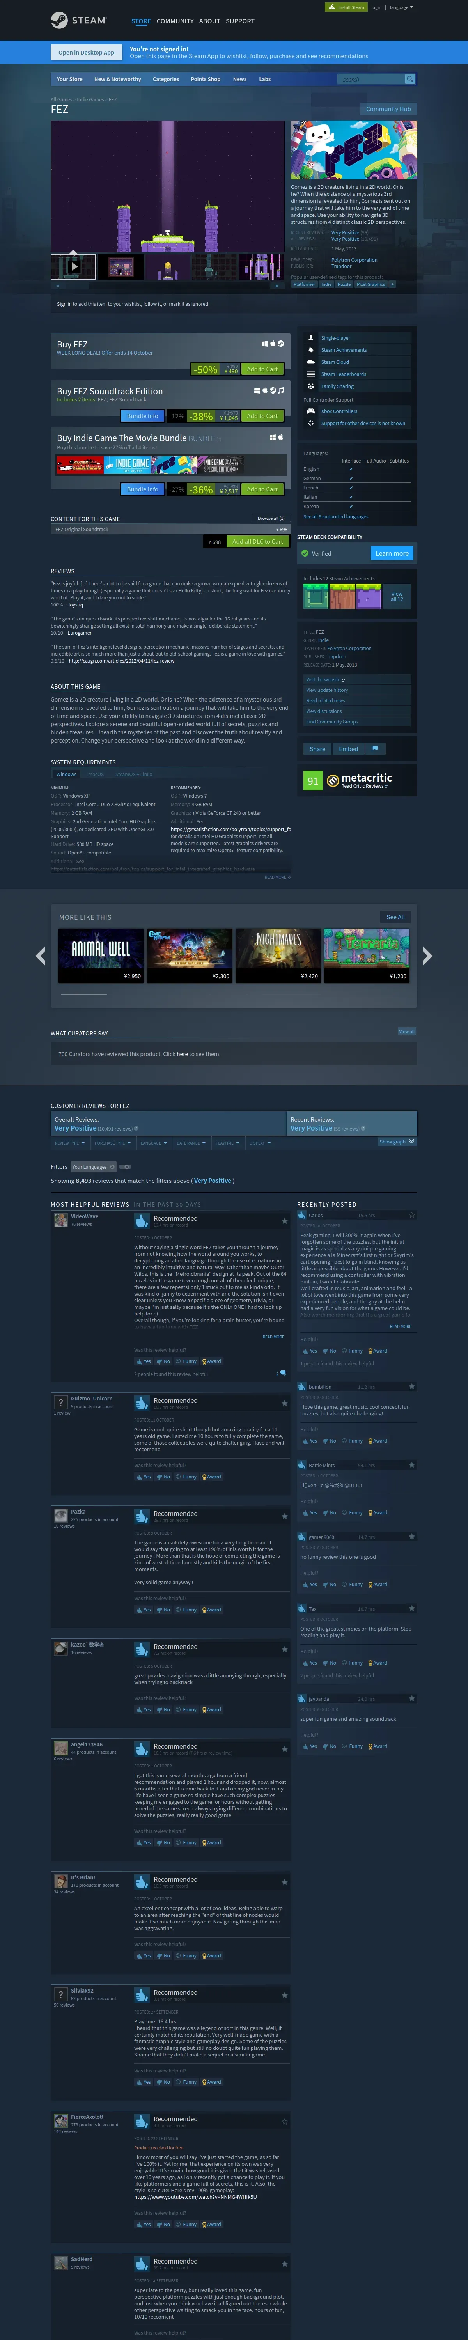Open the STORE menu
This screenshot has width=468, height=2340.
[x=141, y=21]
